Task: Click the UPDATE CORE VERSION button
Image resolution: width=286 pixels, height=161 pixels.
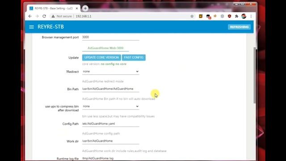Action: (101, 58)
